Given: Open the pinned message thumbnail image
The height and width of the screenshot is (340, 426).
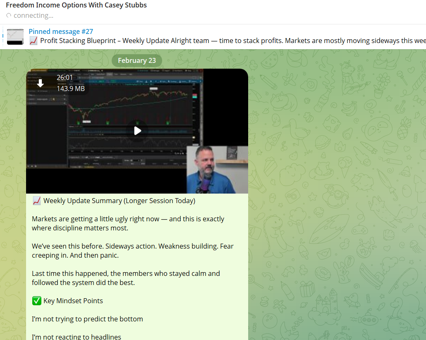Looking at the screenshot, I should [x=15, y=36].
